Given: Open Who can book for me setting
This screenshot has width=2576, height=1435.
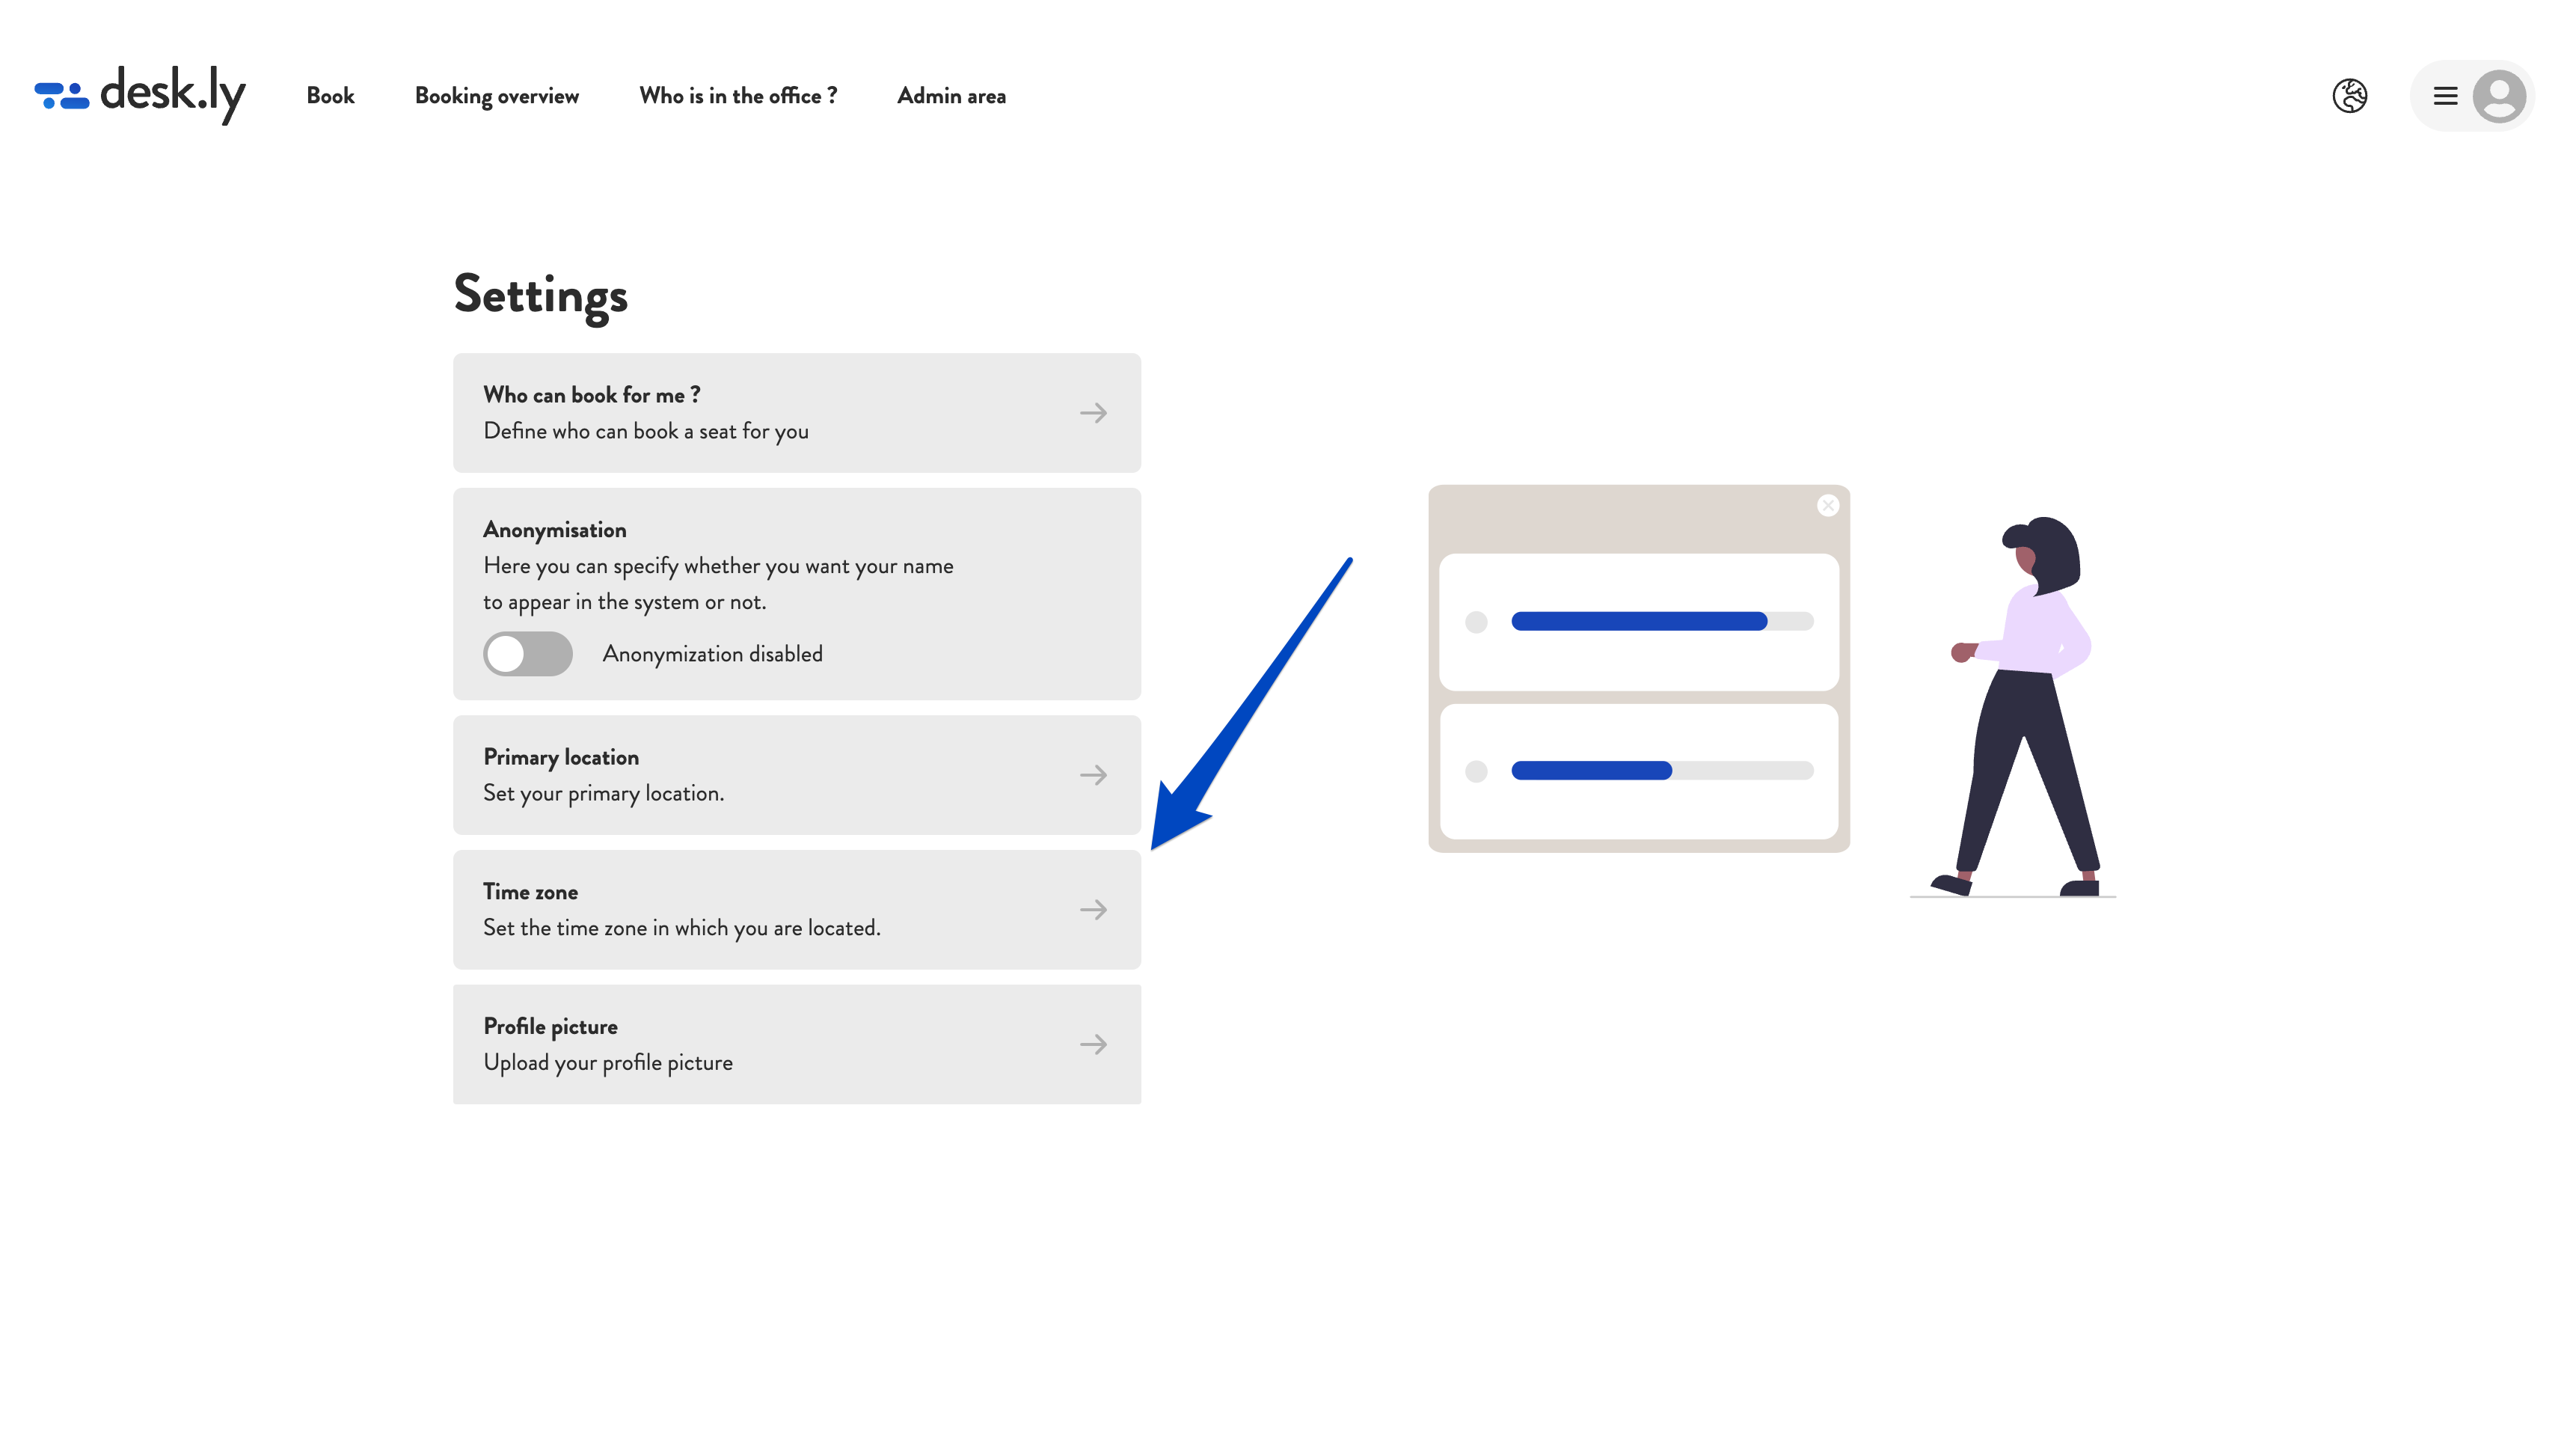Looking at the screenshot, I should (x=797, y=412).
